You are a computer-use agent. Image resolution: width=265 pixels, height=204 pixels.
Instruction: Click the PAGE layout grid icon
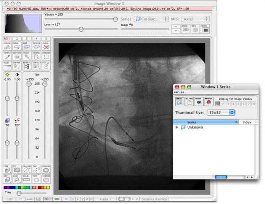[x=185, y=29]
